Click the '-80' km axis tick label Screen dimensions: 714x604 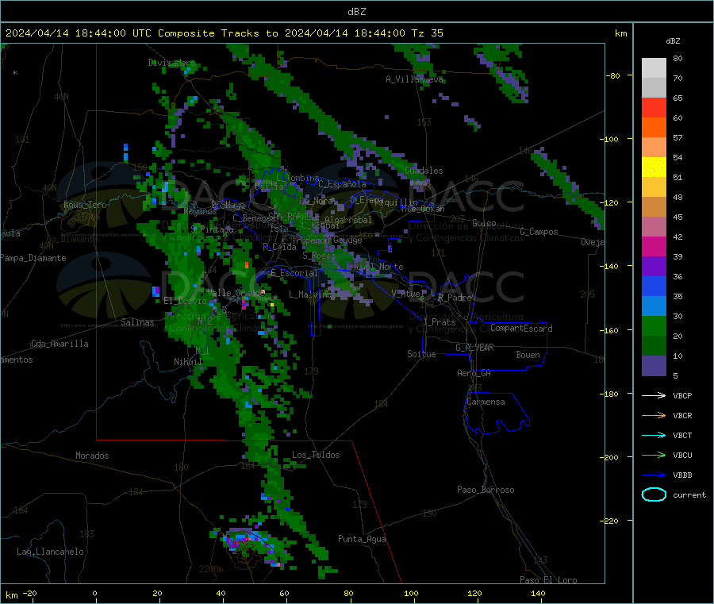[613, 75]
